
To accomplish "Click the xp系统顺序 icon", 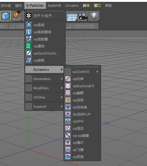I will (x=29, y=32).
